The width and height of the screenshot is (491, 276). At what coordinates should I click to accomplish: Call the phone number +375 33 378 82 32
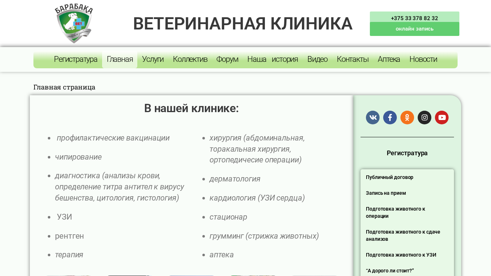(x=414, y=18)
